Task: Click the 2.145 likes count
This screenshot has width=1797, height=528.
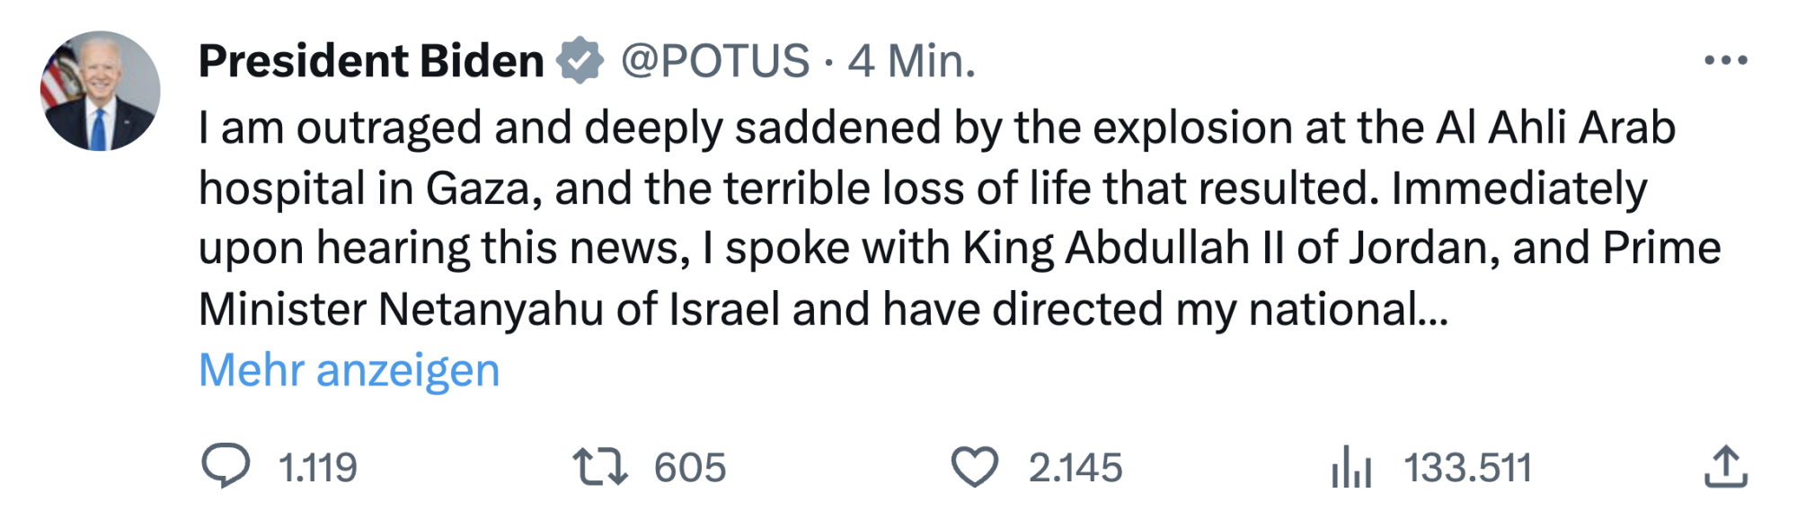Action: (1076, 468)
